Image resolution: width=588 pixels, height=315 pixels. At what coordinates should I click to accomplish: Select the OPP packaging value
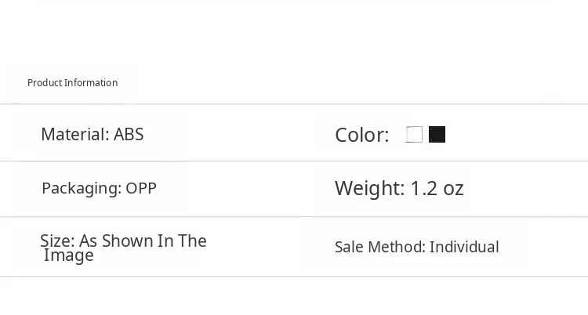pos(141,188)
